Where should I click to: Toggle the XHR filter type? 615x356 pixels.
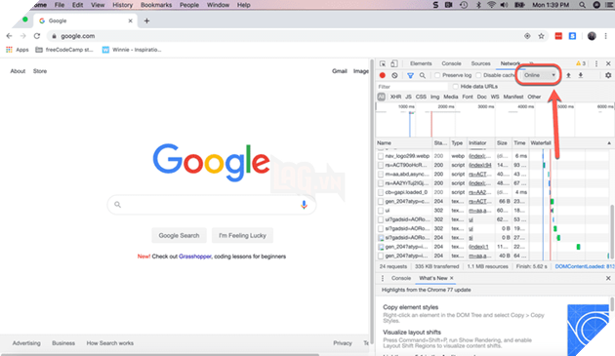click(395, 97)
